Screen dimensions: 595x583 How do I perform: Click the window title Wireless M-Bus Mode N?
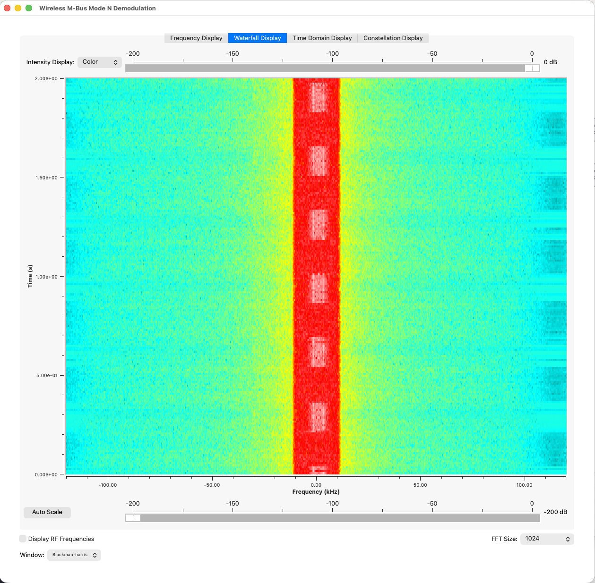pos(96,8)
